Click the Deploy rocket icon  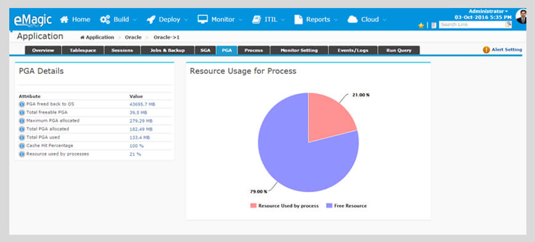(x=151, y=20)
